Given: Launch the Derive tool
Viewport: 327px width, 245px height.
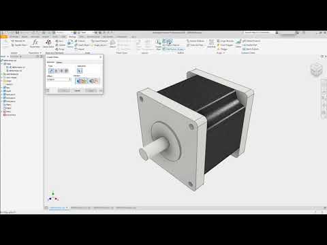Looking at the screenshot, I should [70, 44].
